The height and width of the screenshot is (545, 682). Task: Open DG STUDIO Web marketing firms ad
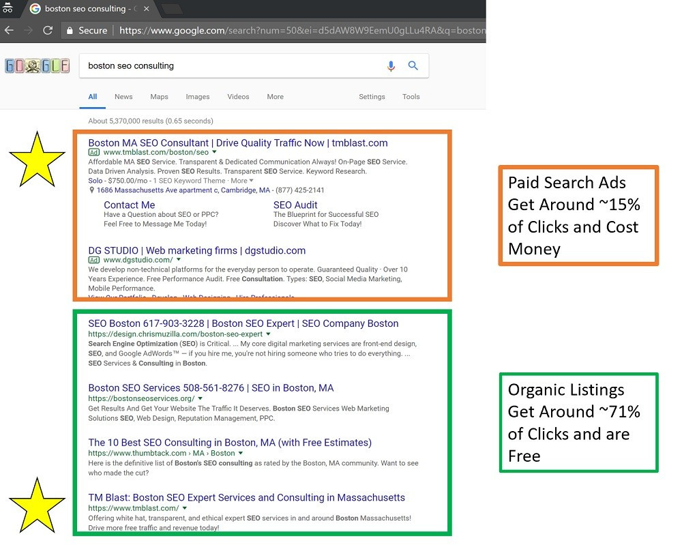point(196,250)
